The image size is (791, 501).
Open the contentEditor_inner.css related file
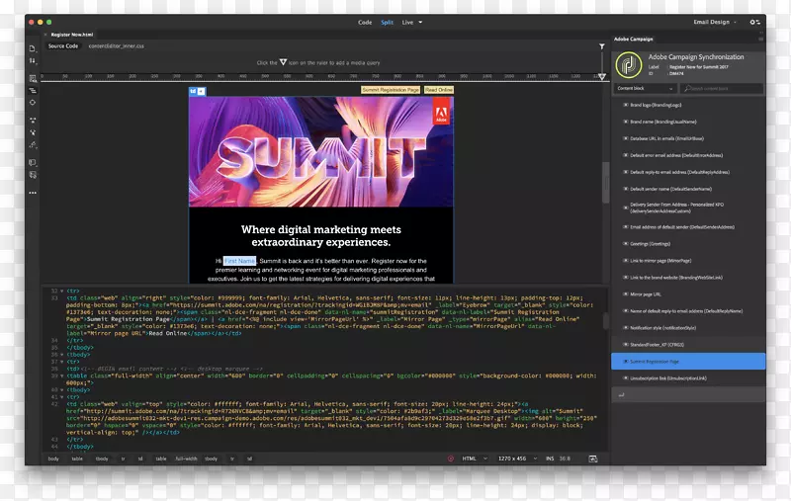click(x=118, y=45)
